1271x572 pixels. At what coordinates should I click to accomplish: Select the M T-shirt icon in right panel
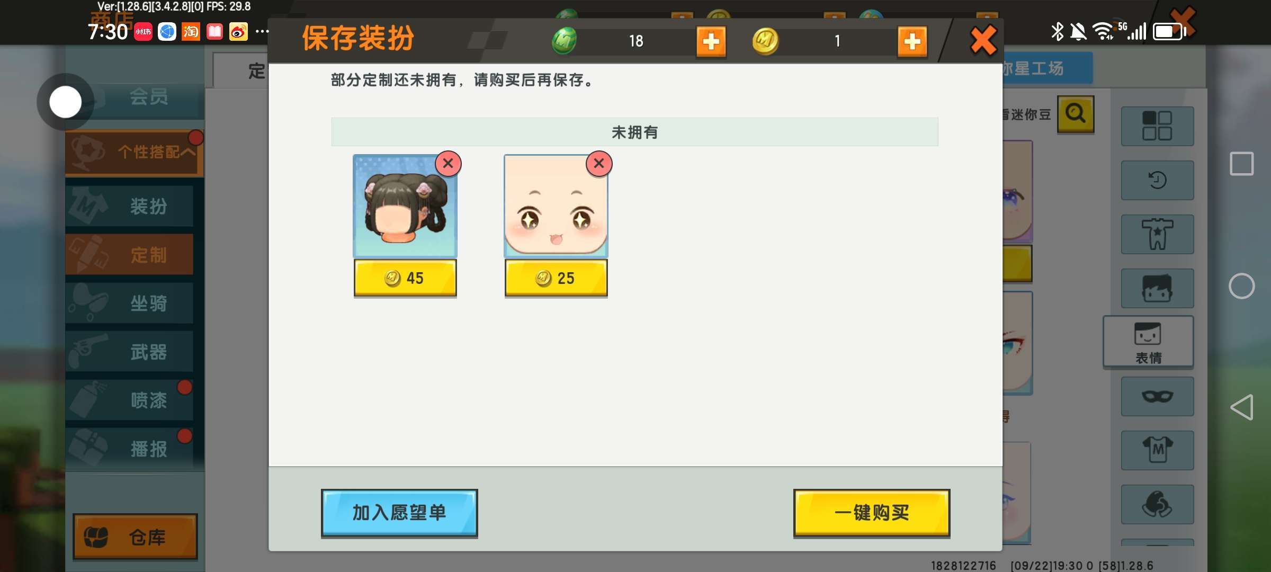[x=1157, y=450]
